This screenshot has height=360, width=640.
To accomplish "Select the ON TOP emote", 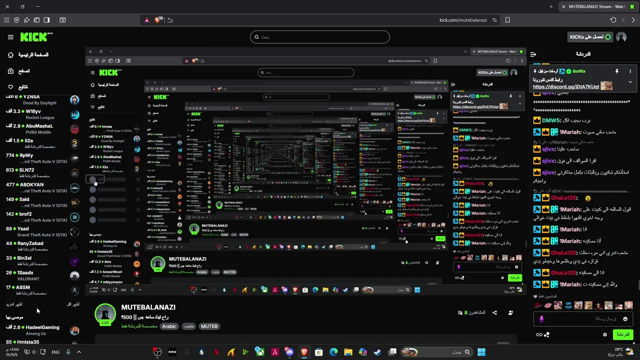I will [x=568, y=305].
